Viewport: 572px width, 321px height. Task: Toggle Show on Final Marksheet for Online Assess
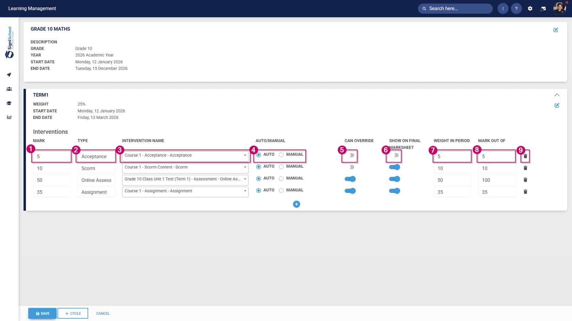[x=395, y=179]
